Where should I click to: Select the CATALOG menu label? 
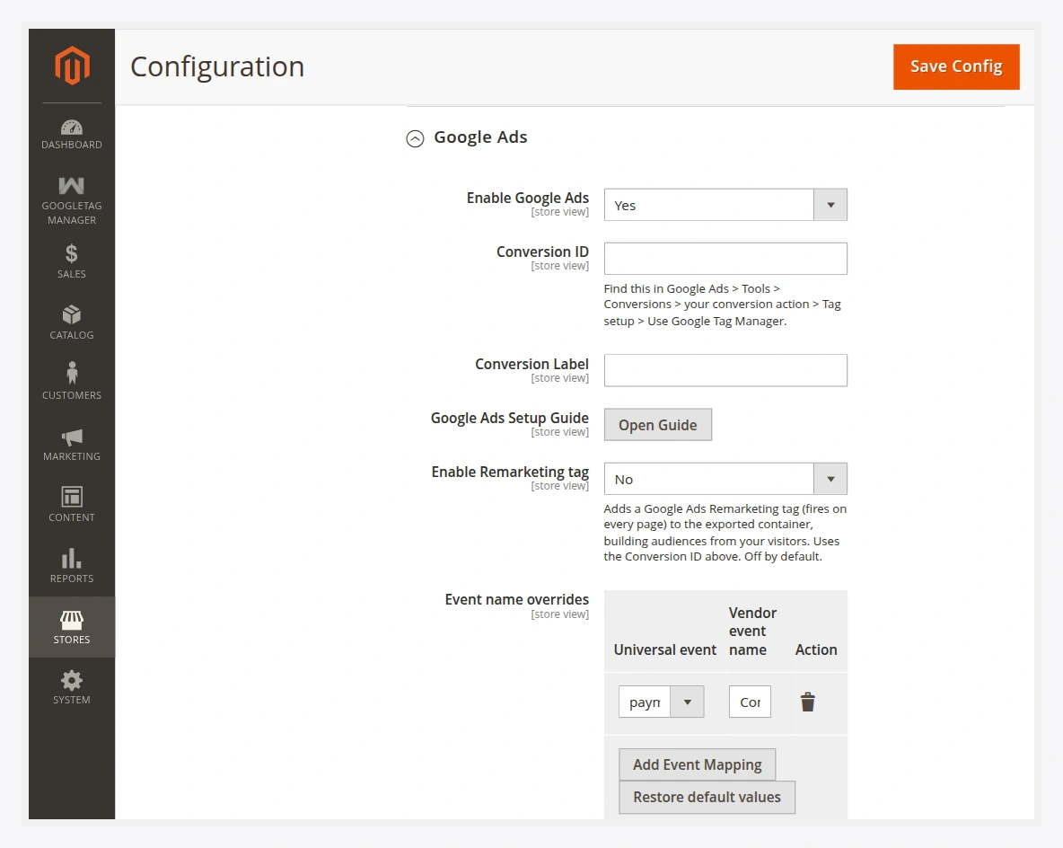pos(71,335)
